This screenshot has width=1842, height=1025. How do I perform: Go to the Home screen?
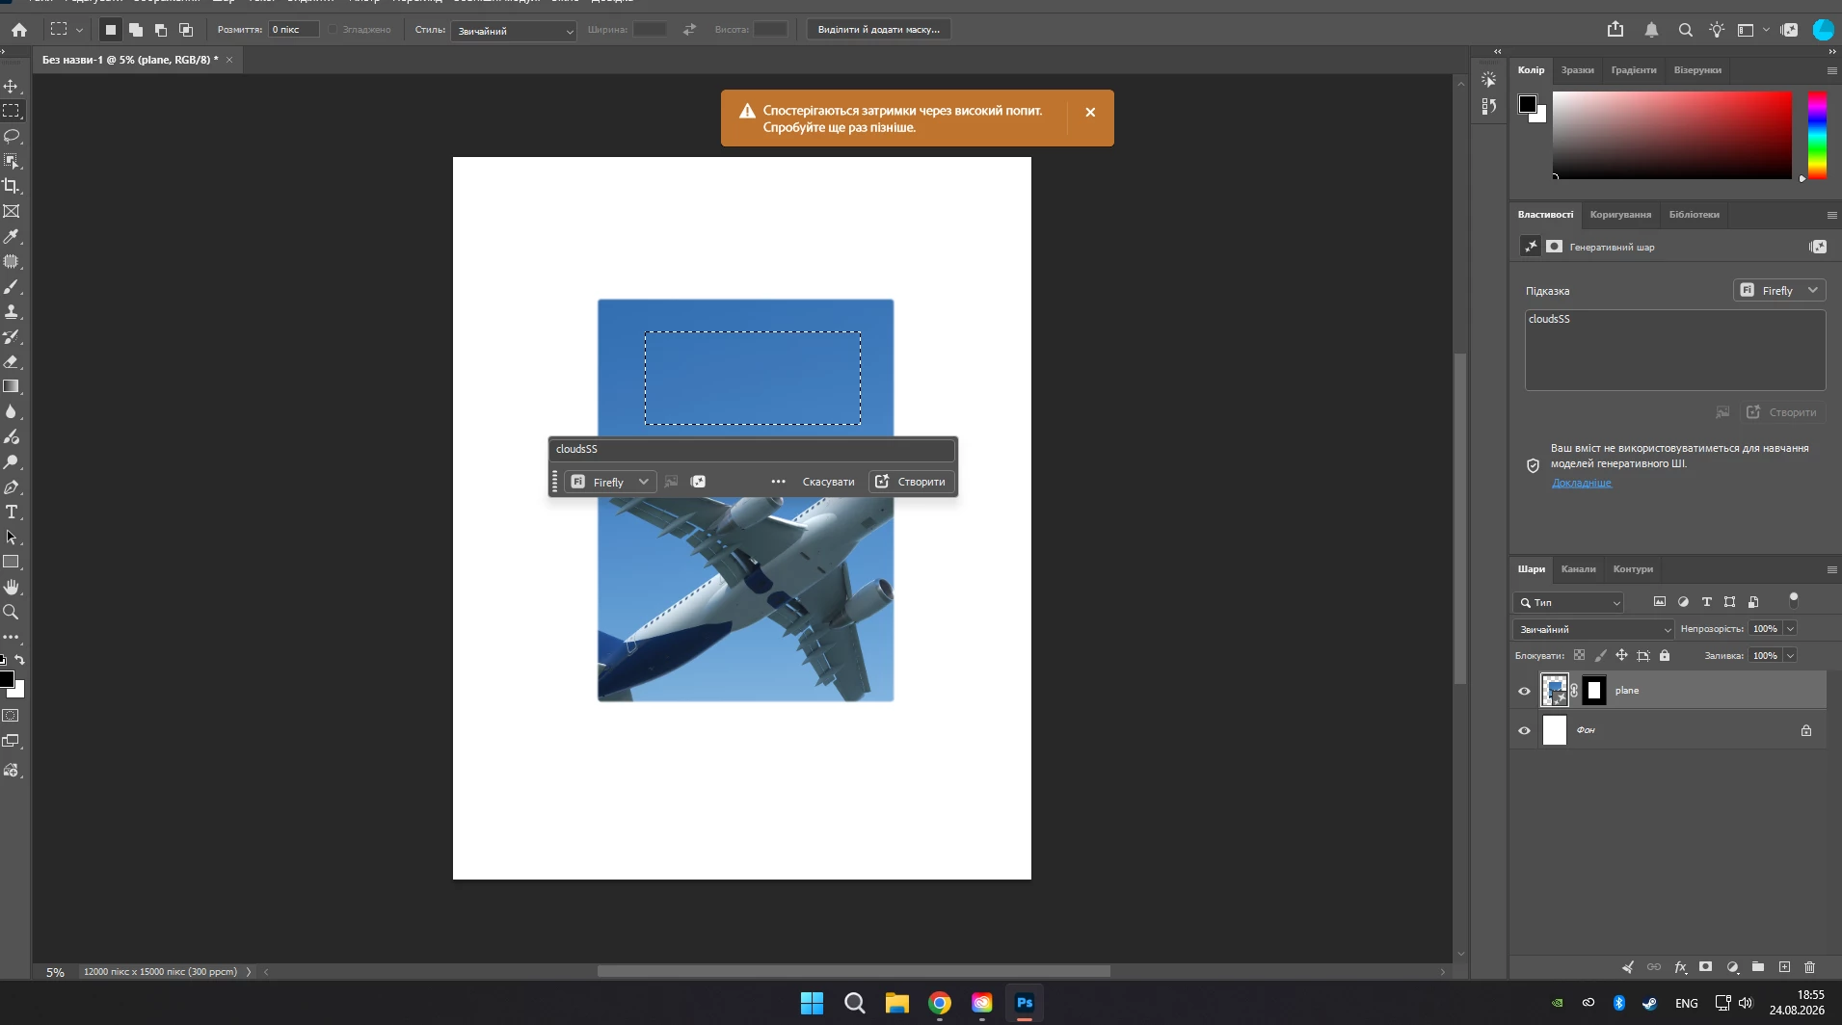click(19, 30)
